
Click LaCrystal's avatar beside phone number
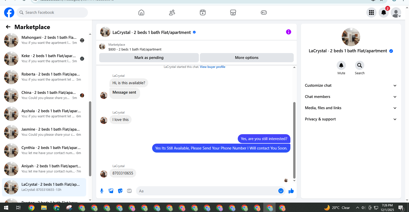click(104, 174)
